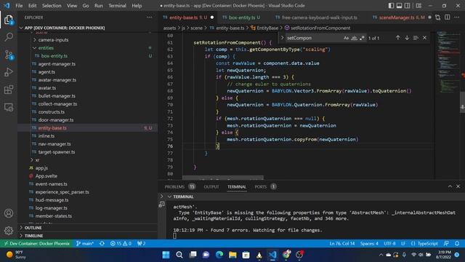This screenshot has width=465, height=262.
Task: Expand the replace field chevron in find widget
Action: [x=282, y=38]
